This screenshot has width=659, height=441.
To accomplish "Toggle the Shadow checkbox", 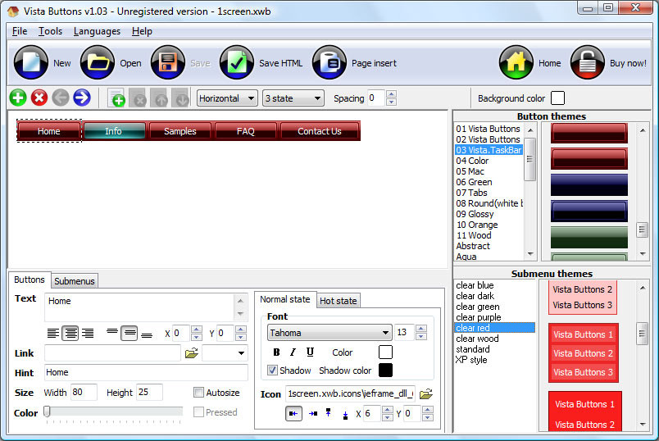I will pos(272,371).
